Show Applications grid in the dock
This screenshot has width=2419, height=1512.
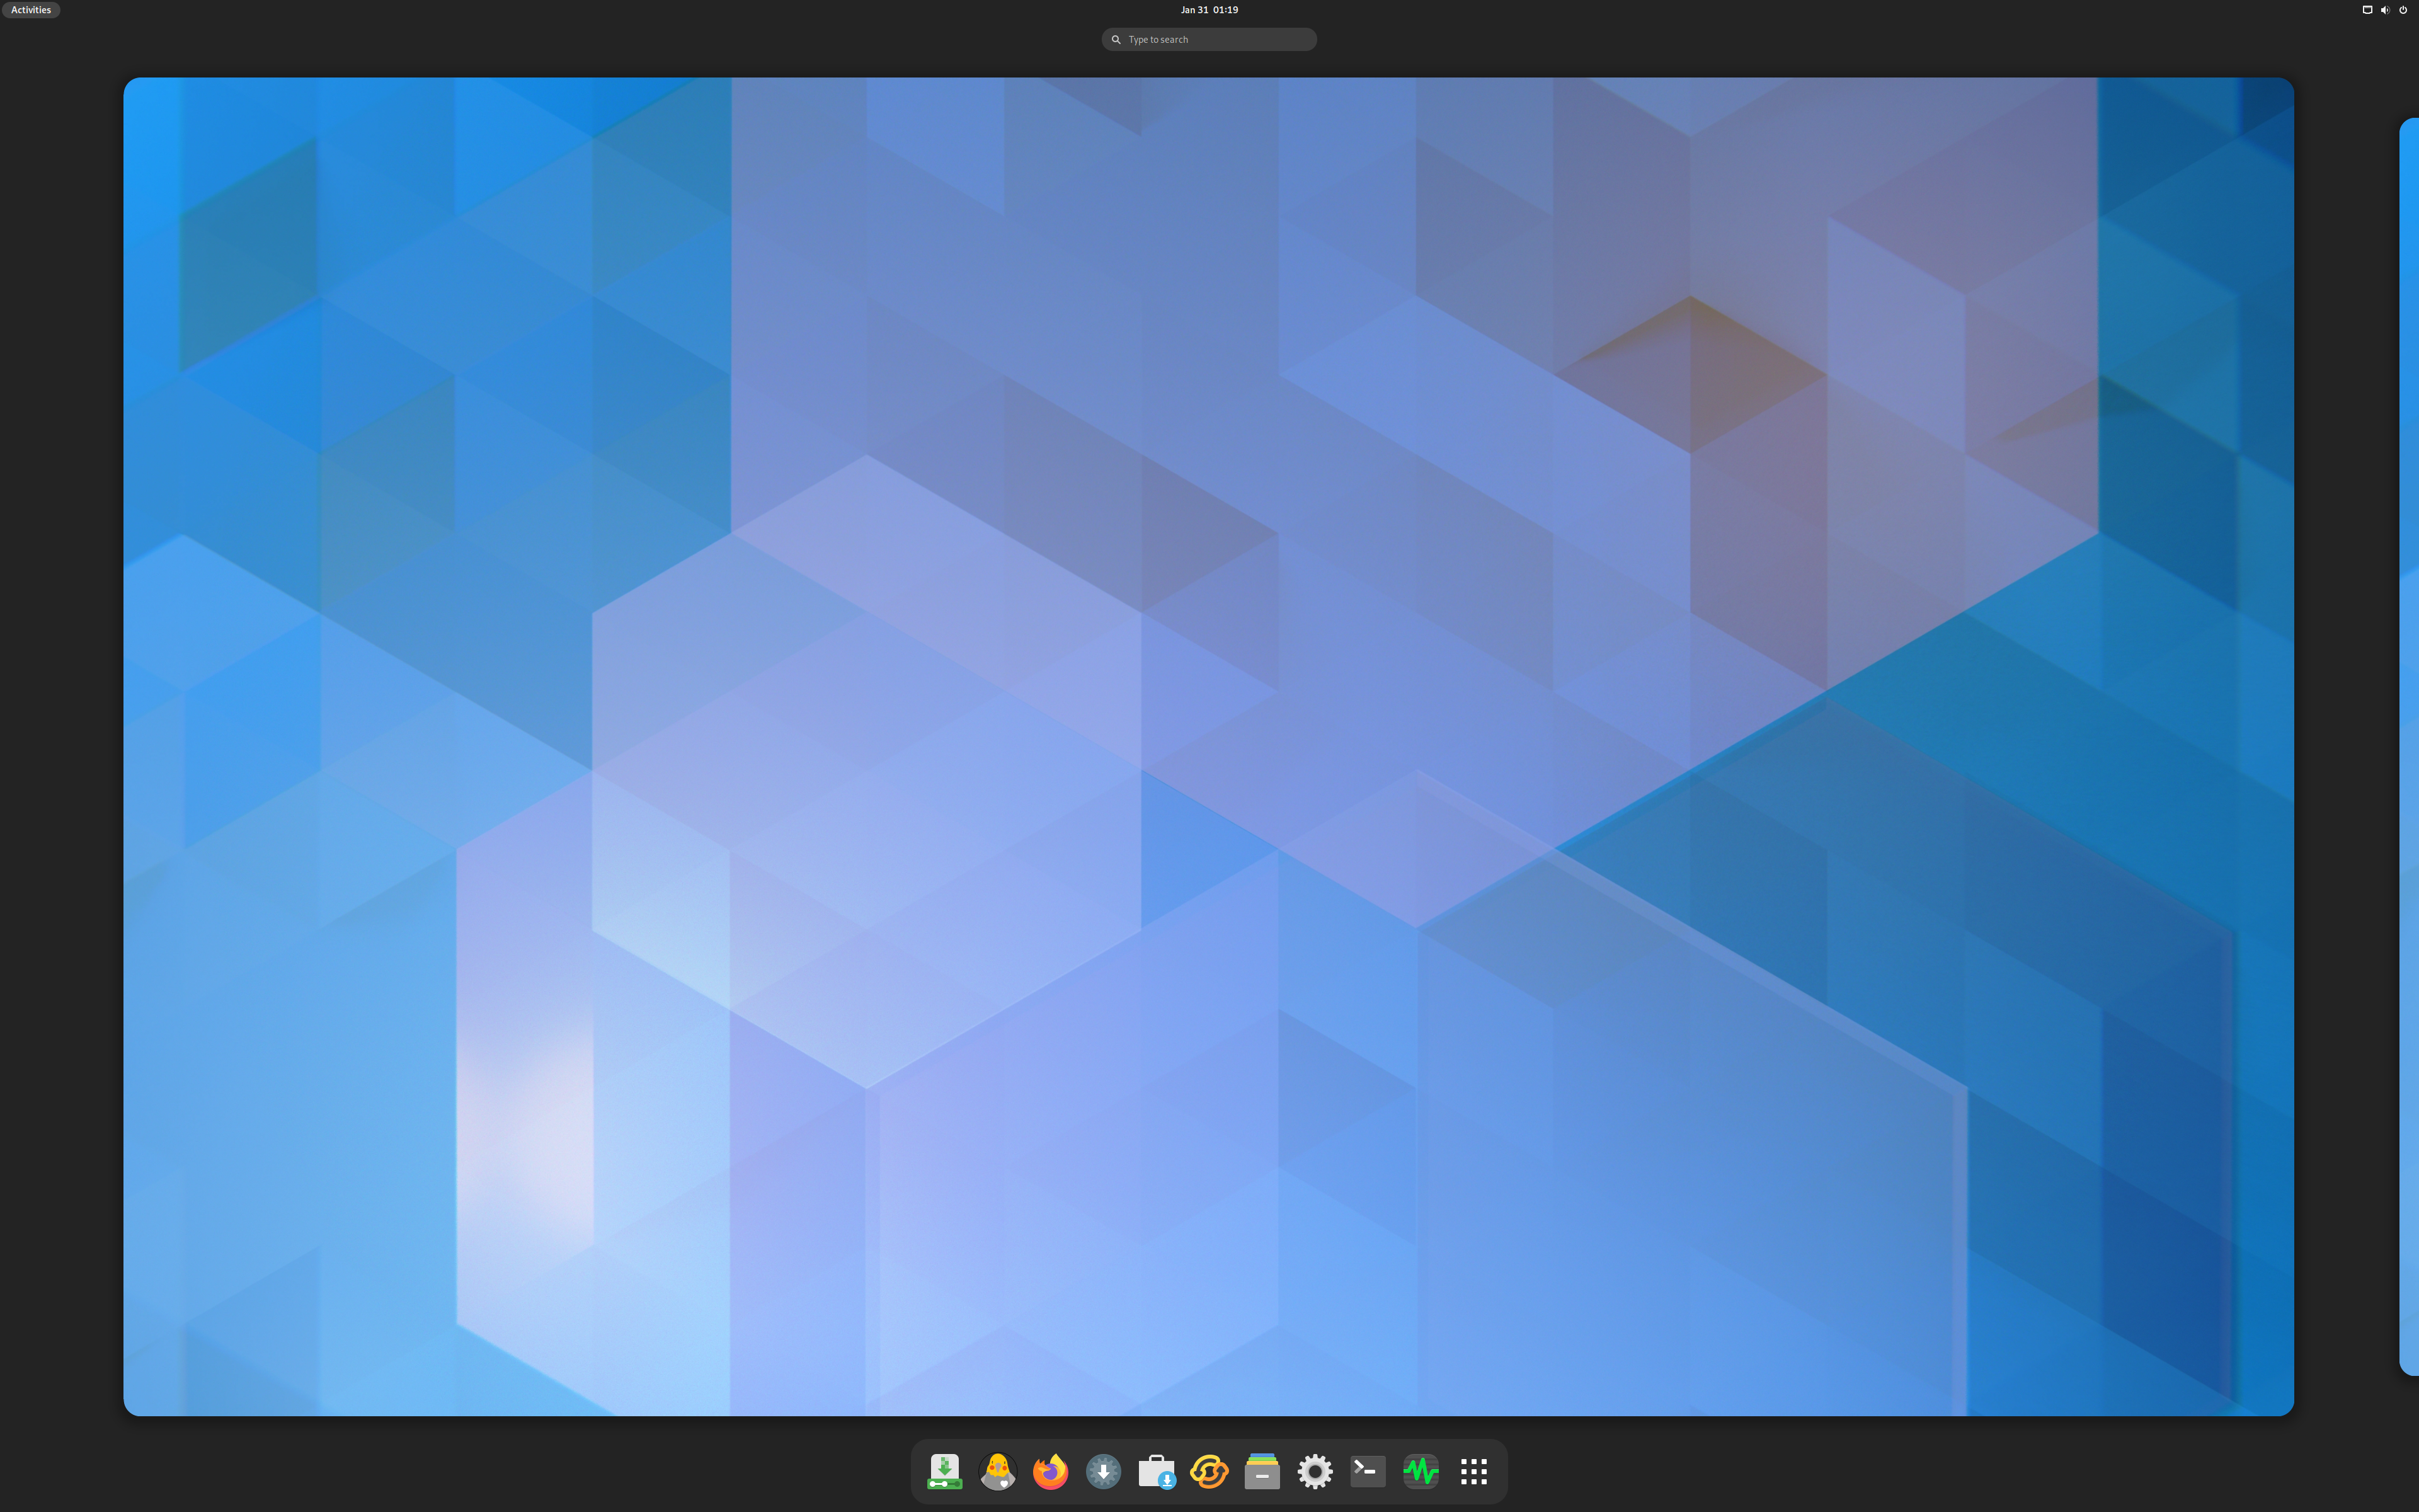click(1474, 1471)
